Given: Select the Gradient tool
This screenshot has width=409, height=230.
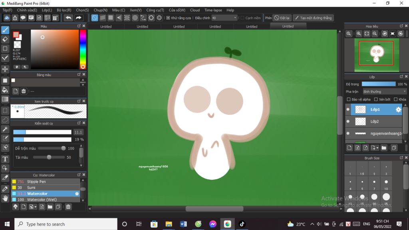Looking at the screenshot, I should tap(5, 99).
